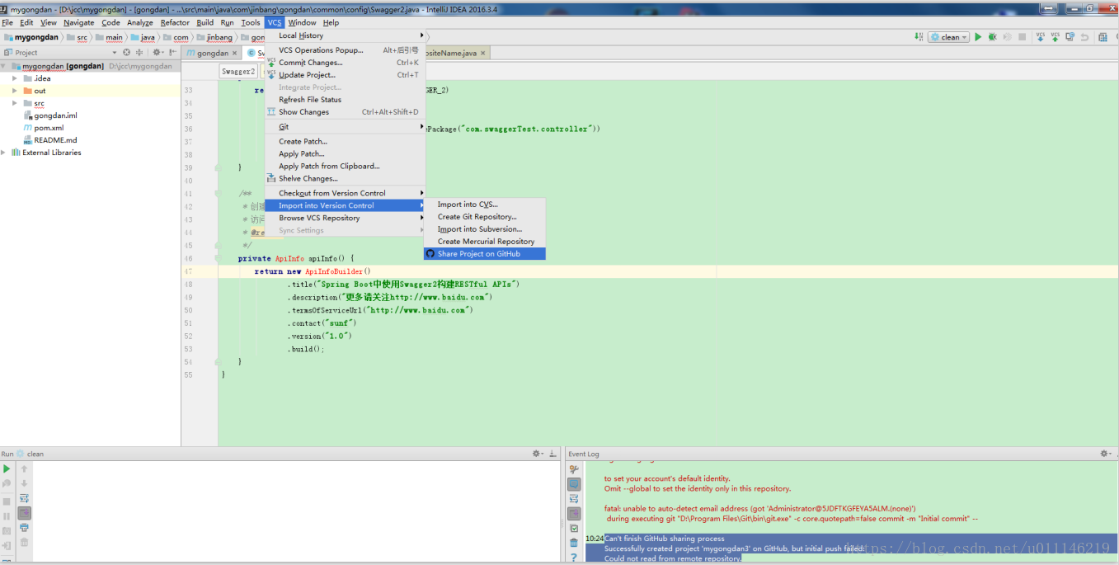Open the Refactor menu
This screenshot has width=1119, height=565.
coord(175,23)
